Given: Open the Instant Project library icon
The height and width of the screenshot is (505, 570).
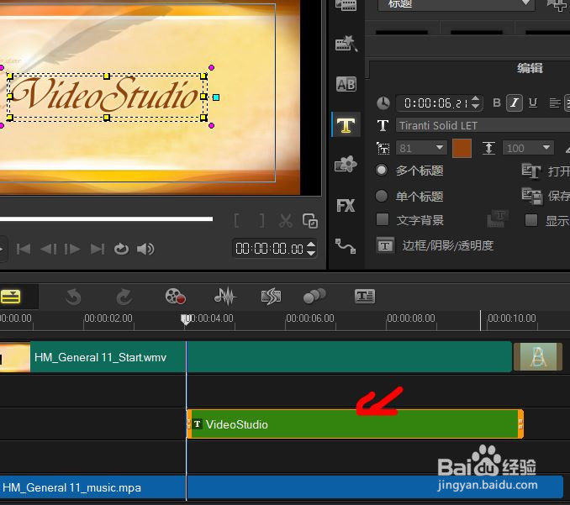Looking at the screenshot, I should click(x=346, y=45).
